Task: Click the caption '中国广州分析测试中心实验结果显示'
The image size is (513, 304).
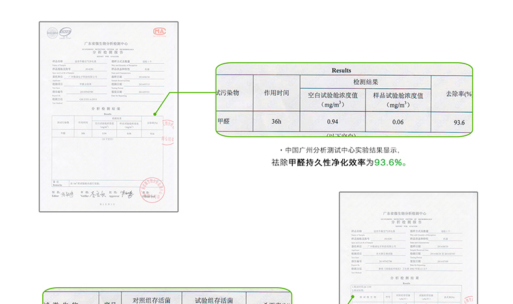Action: [342, 150]
